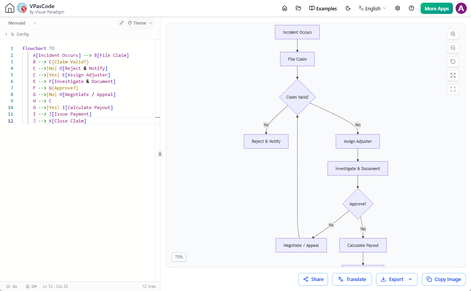This screenshot has width=471, height=291.
Task: Click the Reject & Notify node
Action: click(x=266, y=141)
